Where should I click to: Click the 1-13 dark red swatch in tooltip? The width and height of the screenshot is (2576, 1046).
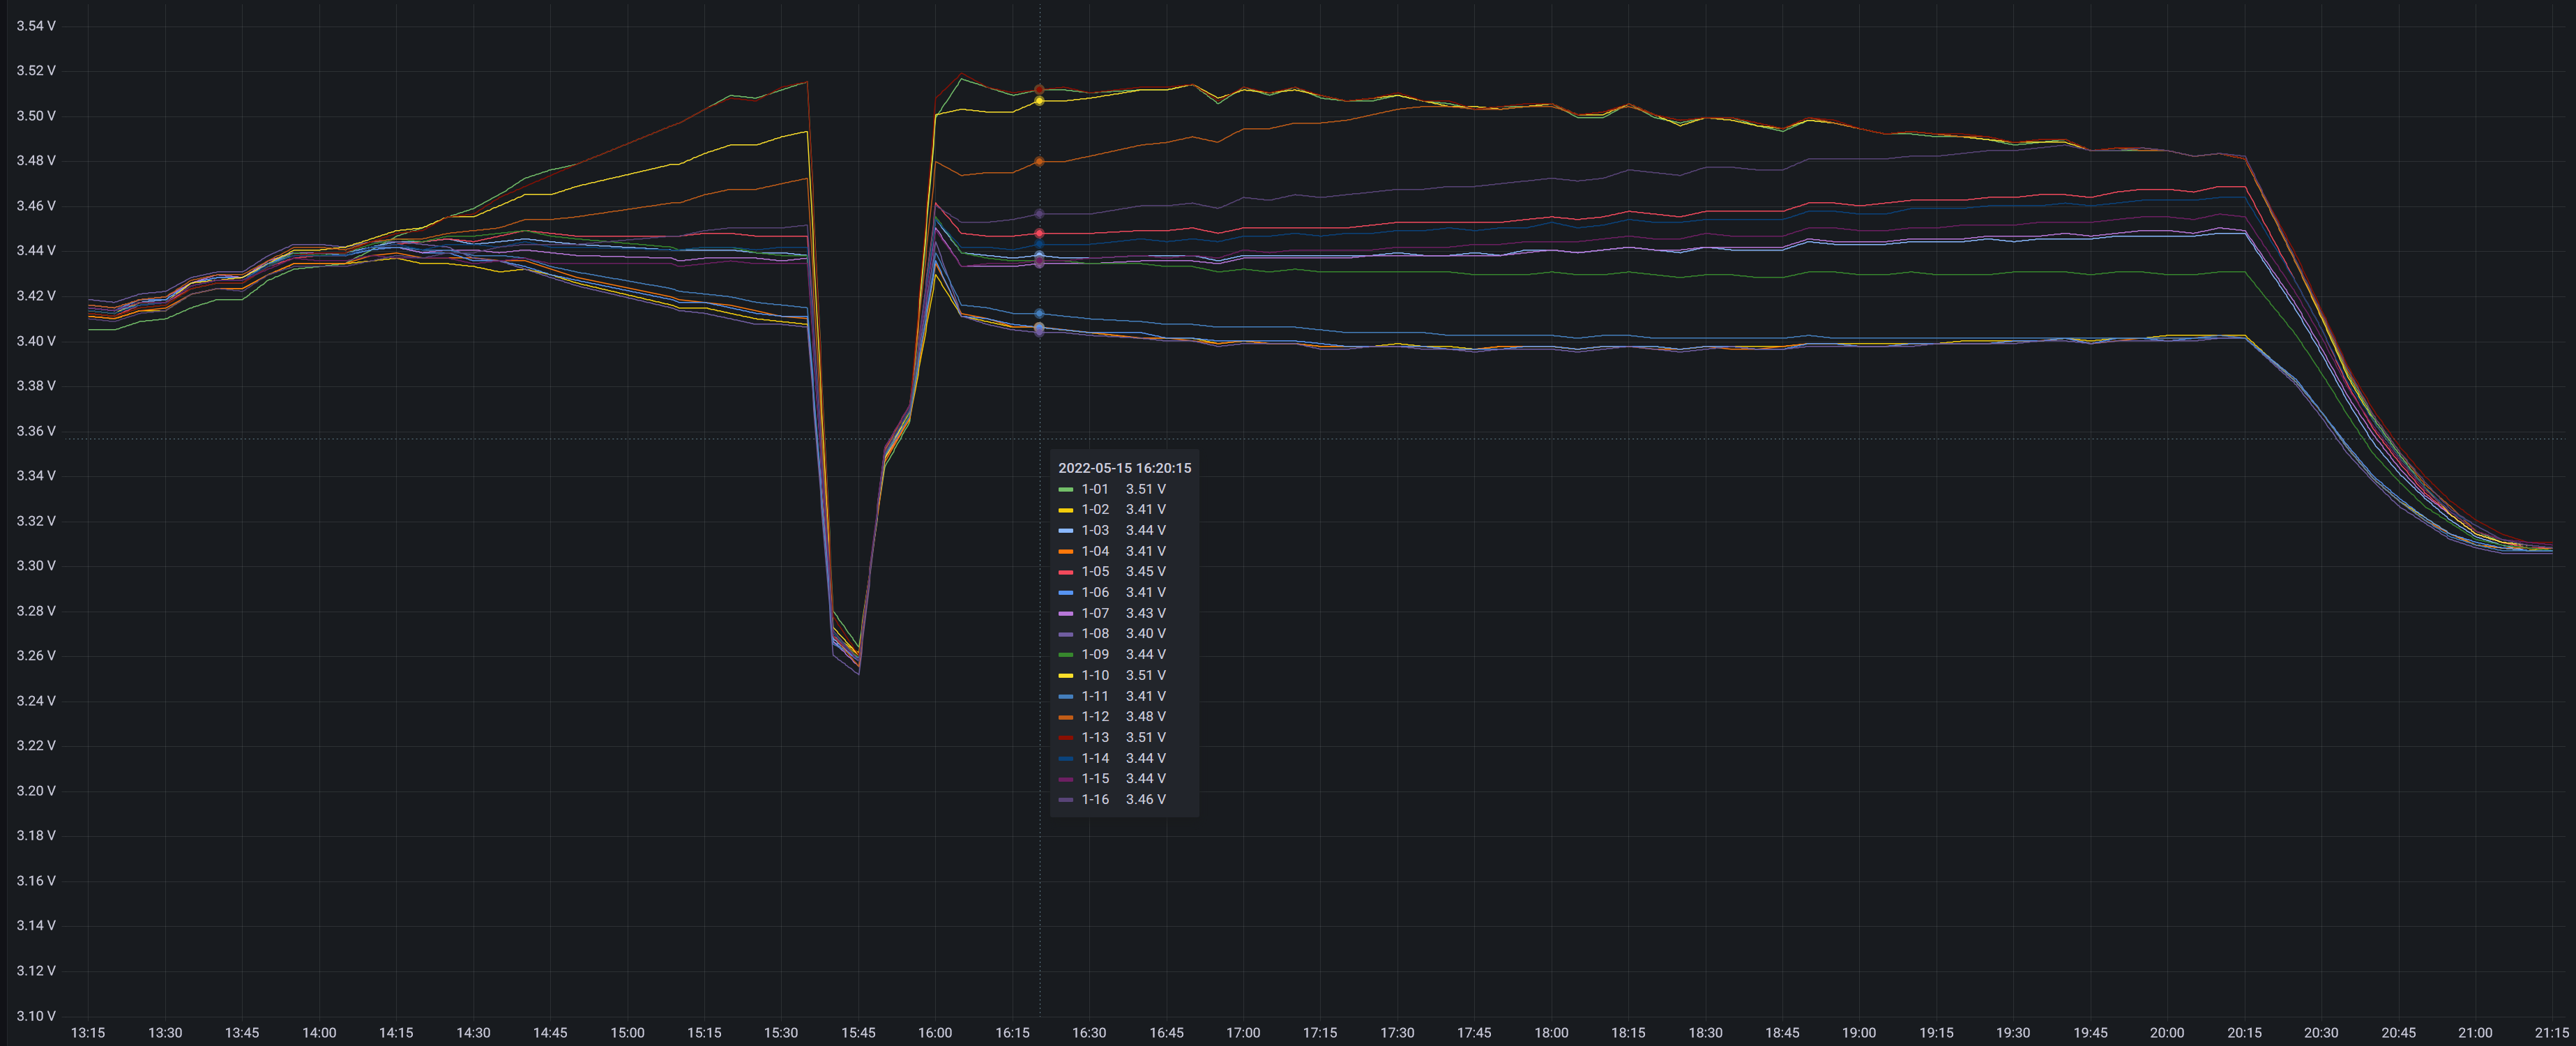[1065, 738]
